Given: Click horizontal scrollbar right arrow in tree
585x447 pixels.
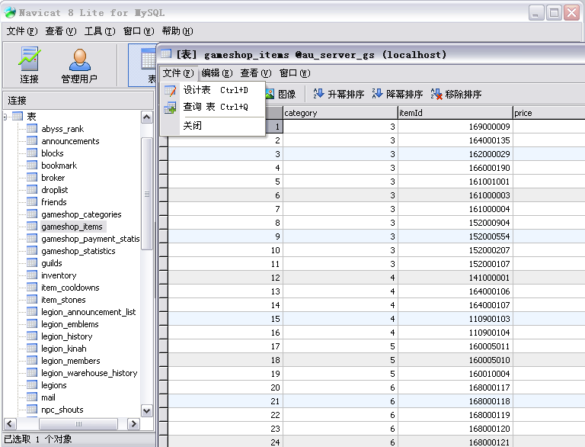Looking at the screenshot, I should pyautogui.click(x=133, y=424).
